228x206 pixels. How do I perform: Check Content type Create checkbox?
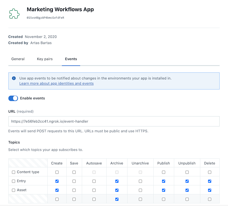(x=57, y=172)
